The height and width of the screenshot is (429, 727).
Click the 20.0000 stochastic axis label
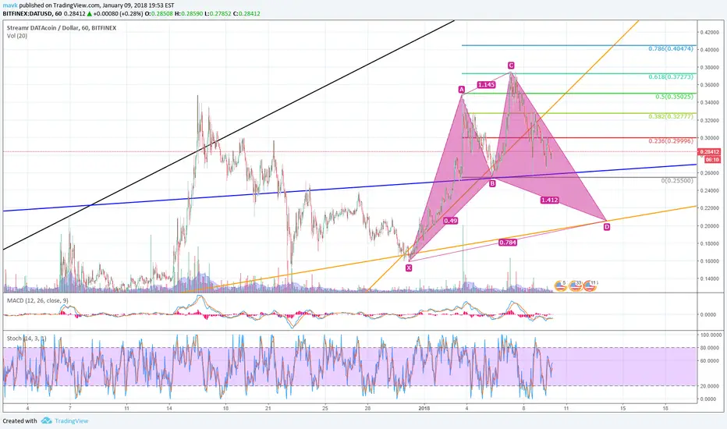(x=709, y=386)
